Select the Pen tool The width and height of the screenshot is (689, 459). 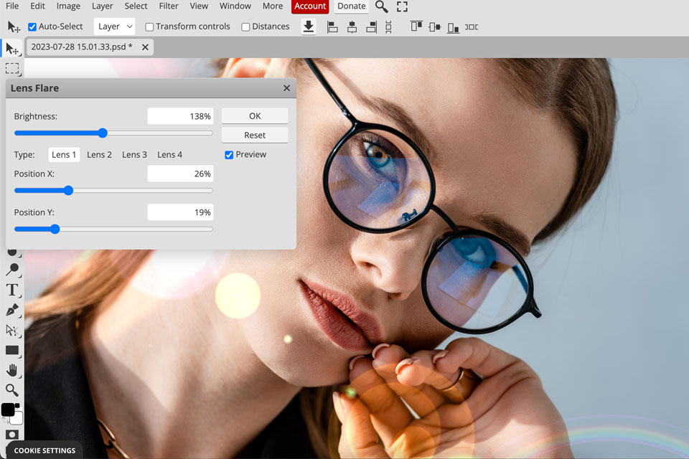pos(12,310)
